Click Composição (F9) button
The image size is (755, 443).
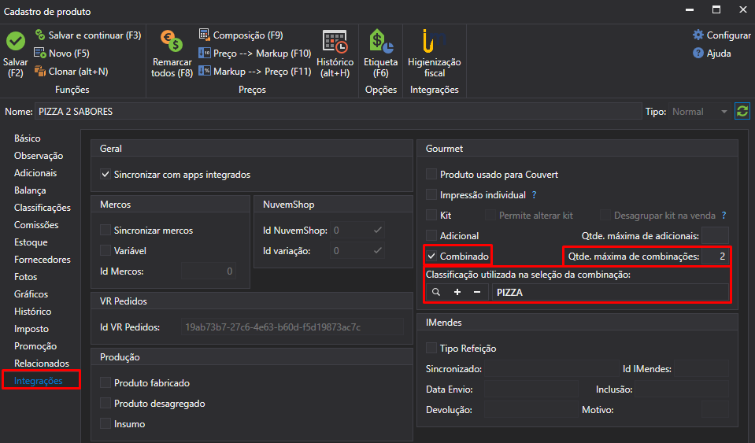pyautogui.click(x=241, y=35)
